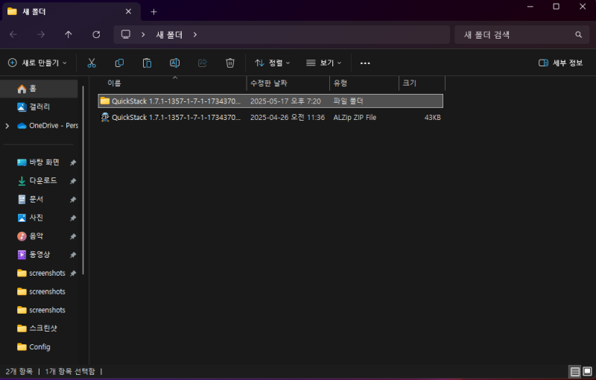Click the This PC monitor icon in address bar
The width and height of the screenshot is (596, 380).
pos(125,34)
